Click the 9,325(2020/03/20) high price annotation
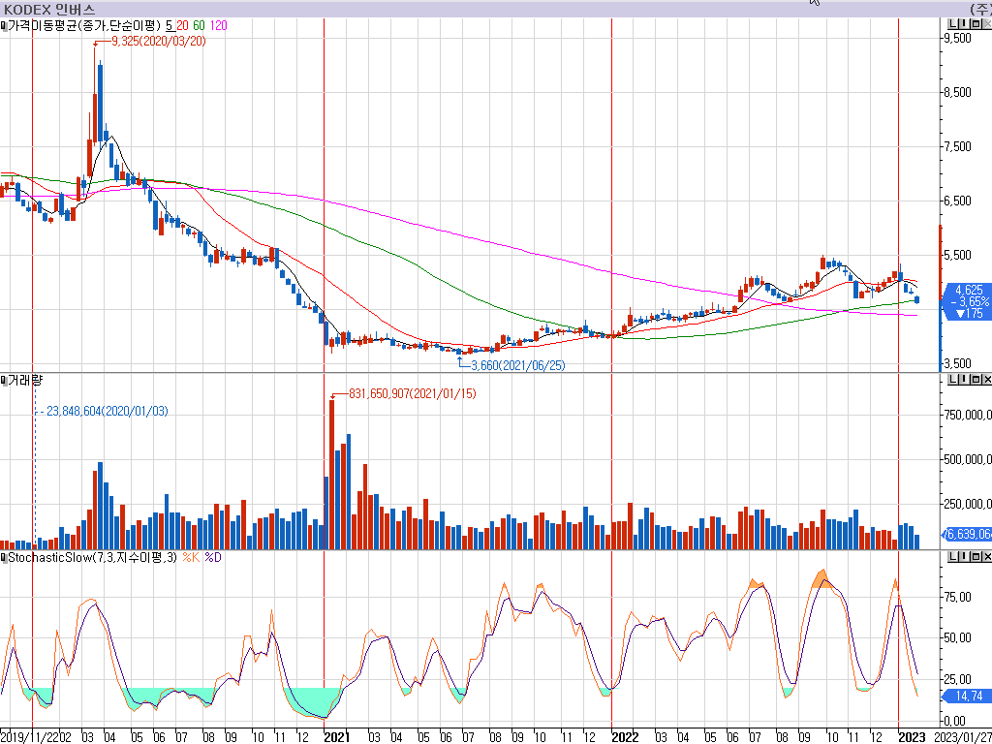Viewport: 992px width, 744px height. 158,41
